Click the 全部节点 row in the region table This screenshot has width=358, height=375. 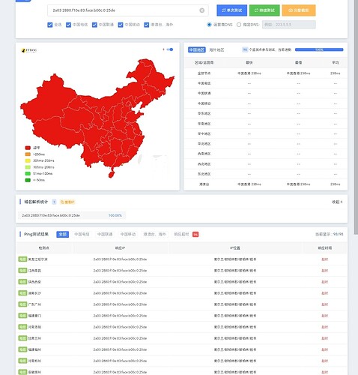tap(266, 73)
